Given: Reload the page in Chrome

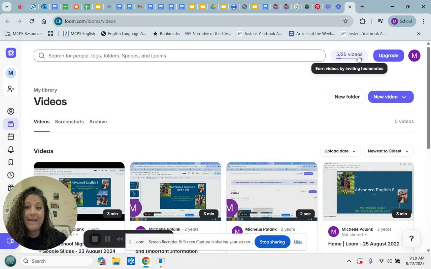Looking at the screenshot, I should pos(32,21).
